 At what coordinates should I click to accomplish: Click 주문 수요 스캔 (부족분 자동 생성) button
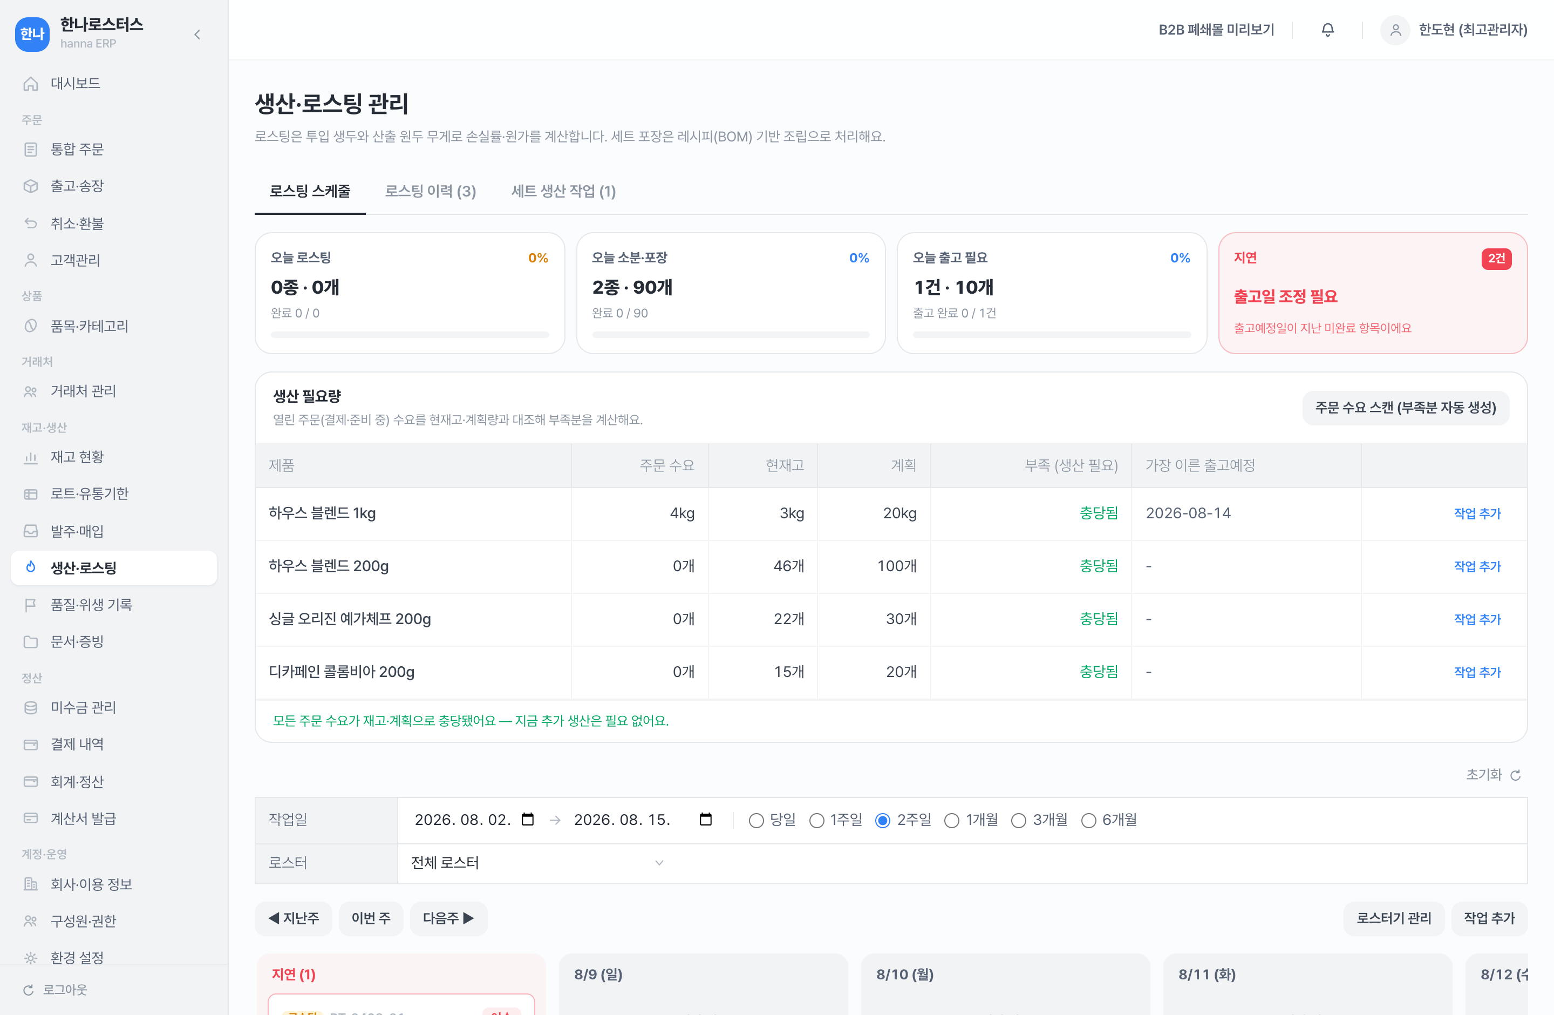coord(1405,408)
